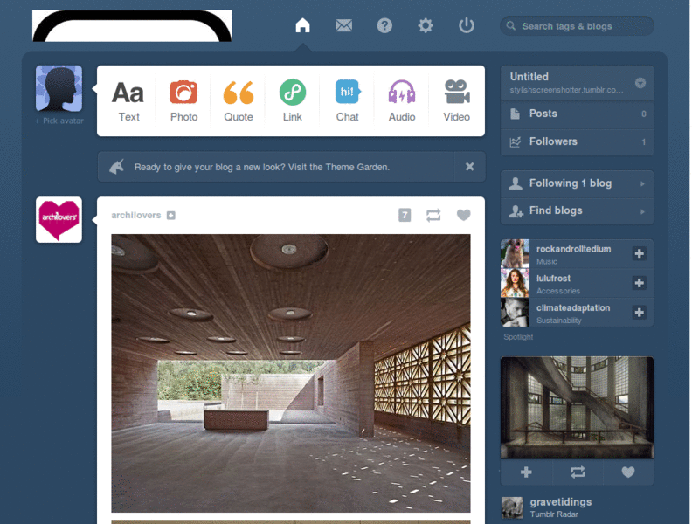Viewport: 699px width, 524px height.
Task: Open the archilovers architecture photo
Action: pyautogui.click(x=291, y=374)
